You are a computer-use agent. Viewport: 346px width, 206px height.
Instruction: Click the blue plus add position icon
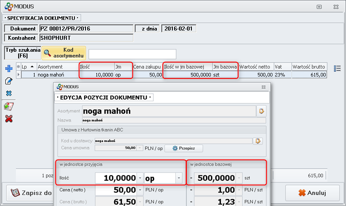pyautogui.click(x=8, y=69)
